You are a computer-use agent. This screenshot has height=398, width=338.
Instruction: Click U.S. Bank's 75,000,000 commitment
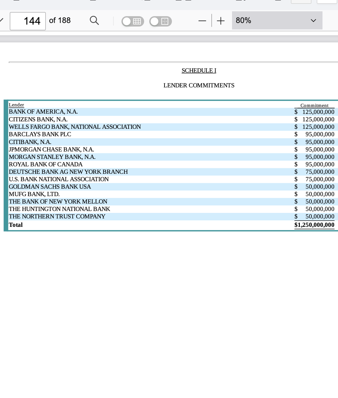click(x=320, y=179)
